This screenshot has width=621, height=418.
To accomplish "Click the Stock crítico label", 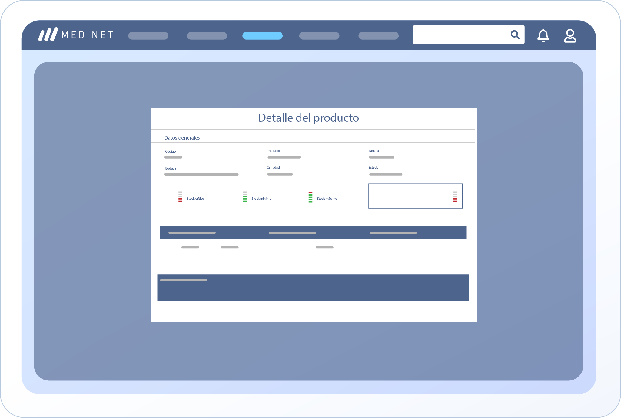I will (x=195, y=199).
